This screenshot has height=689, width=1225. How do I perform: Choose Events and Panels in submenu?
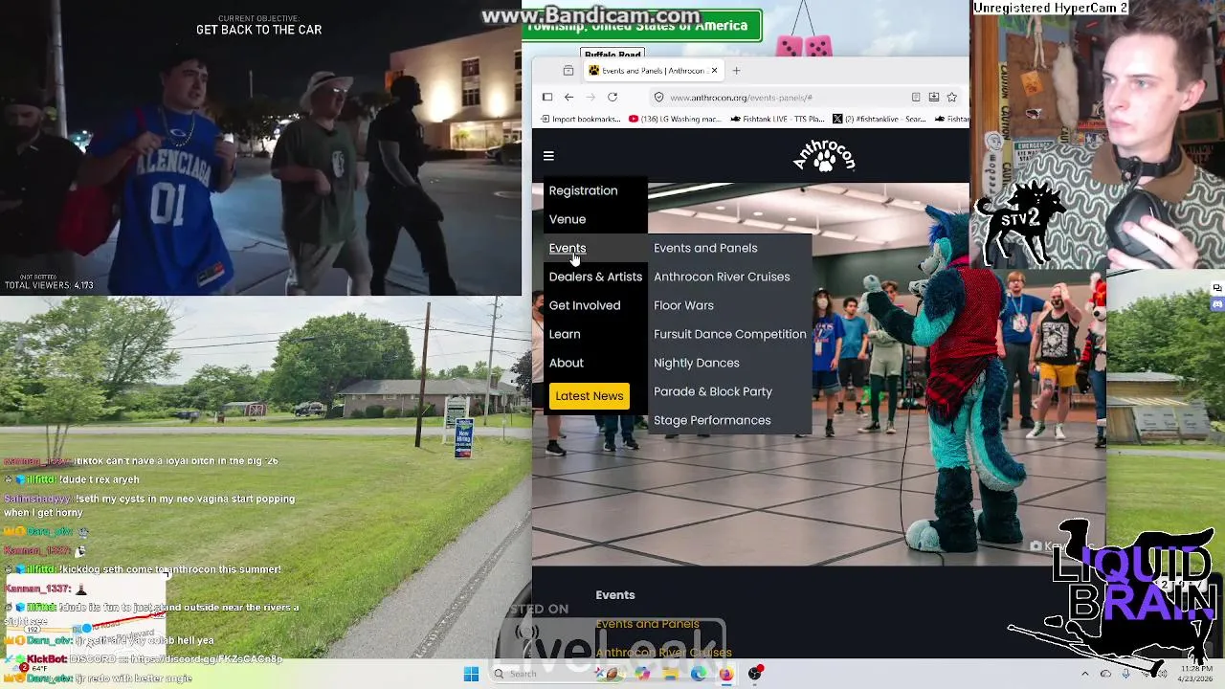pyautogui.click(x=705, y=248)
